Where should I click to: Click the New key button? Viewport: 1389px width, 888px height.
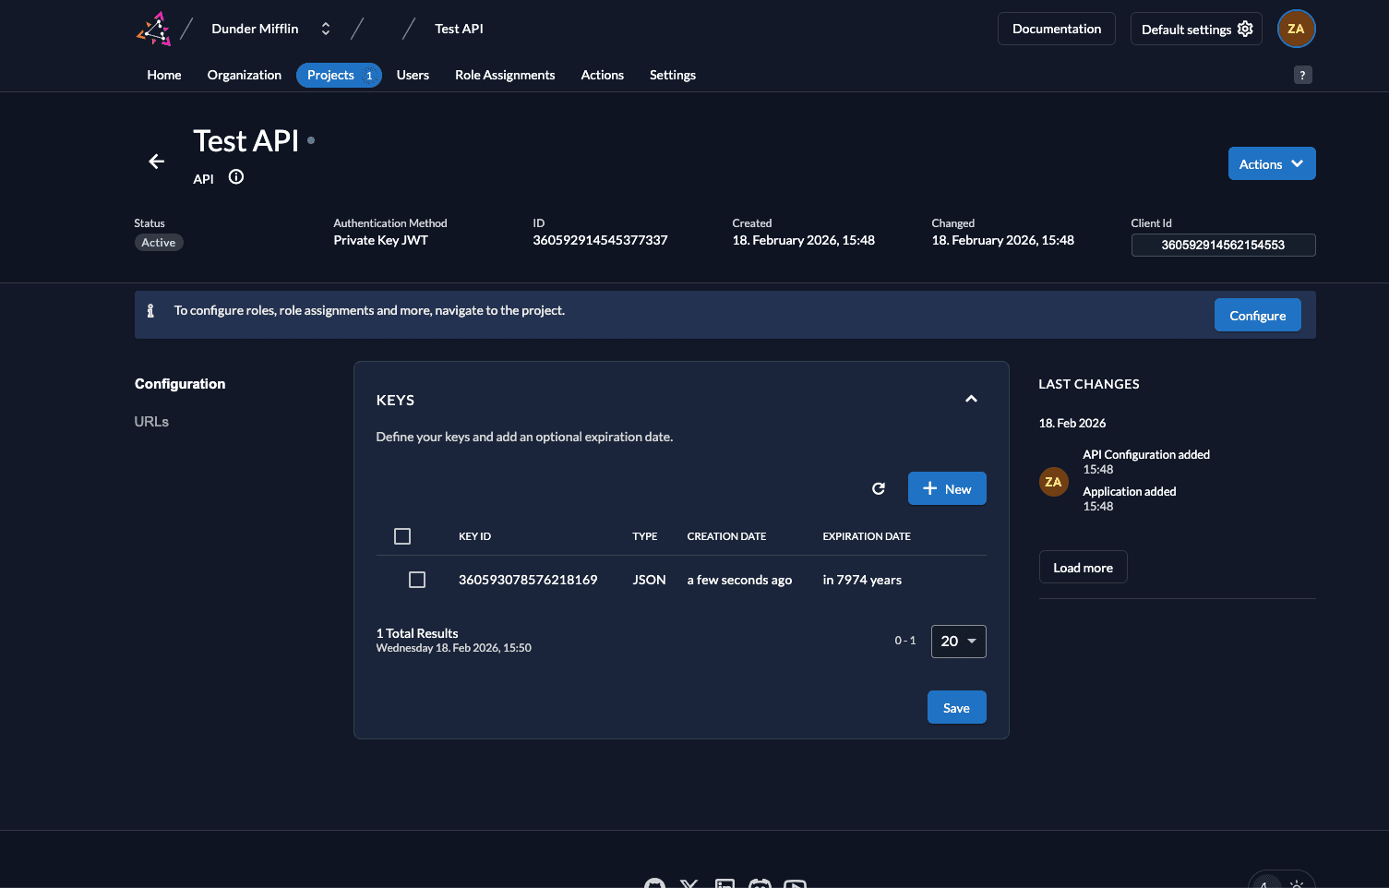pos(947,488)
